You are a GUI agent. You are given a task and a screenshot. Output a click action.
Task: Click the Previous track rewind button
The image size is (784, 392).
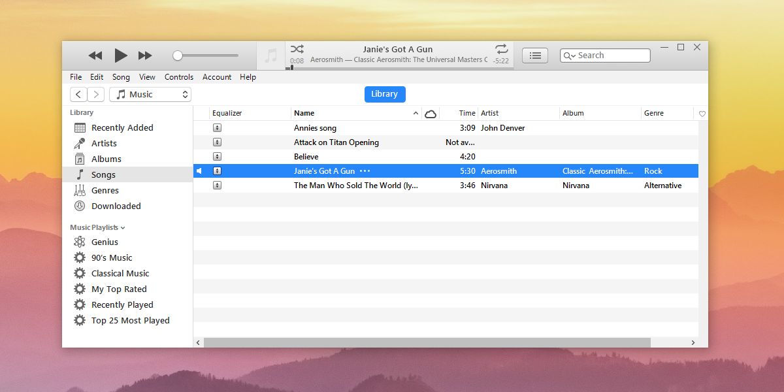(x=95, y=56)
